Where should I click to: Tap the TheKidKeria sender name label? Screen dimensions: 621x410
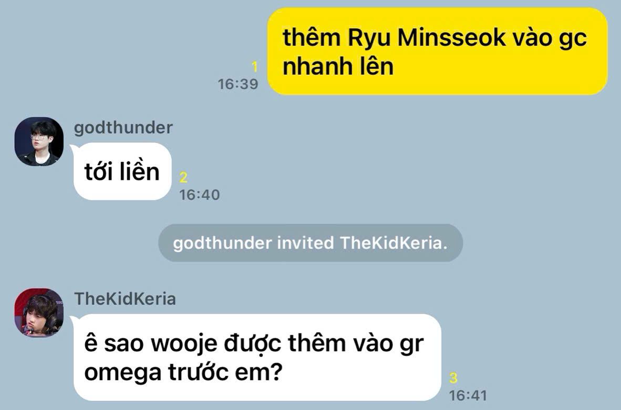125,299
